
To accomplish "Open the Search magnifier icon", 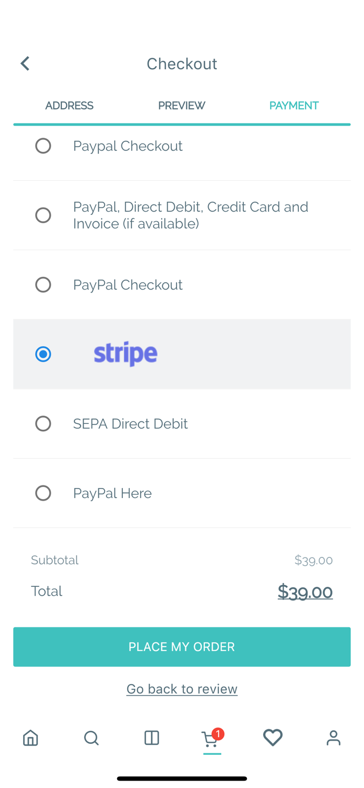I will [x=91, y=738].
